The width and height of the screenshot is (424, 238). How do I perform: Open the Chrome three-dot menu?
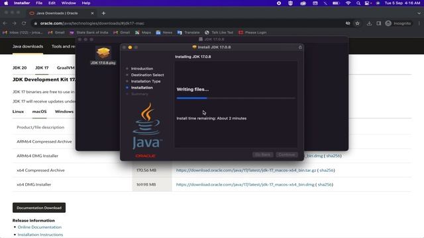[419, 24]
